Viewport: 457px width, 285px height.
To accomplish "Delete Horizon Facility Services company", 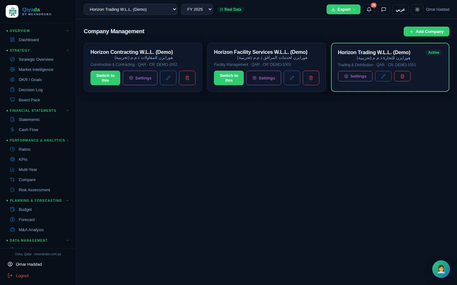I will (x=311, y=78).
